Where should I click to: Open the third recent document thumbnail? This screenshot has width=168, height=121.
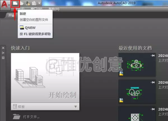[137, 114]
